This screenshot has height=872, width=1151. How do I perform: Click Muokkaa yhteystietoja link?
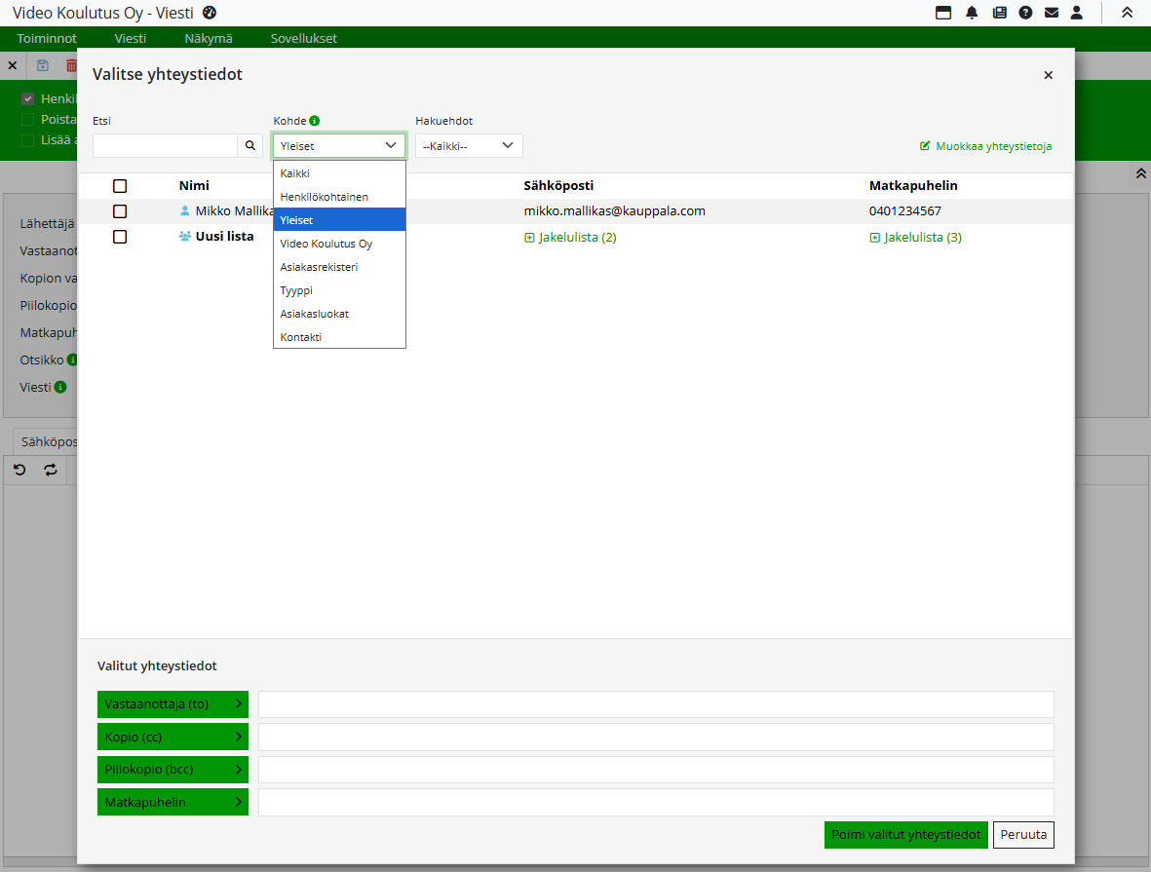[985, 146]
